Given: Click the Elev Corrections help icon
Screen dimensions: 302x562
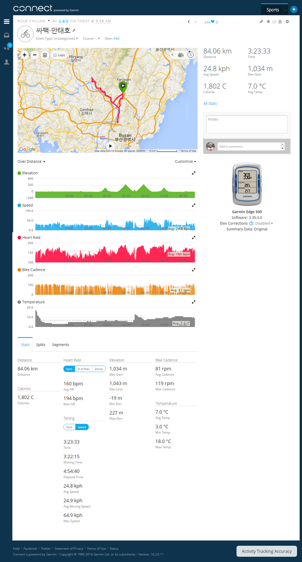Looking at the screenshot, I should [x=251, y=223].
